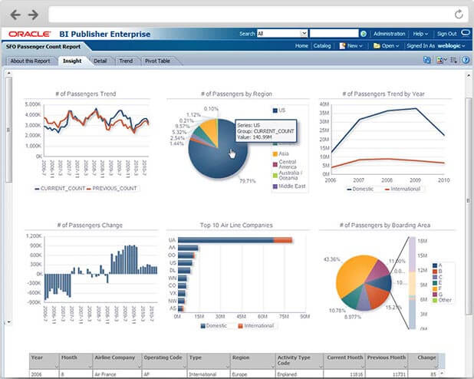Open the Trend tab
The height and width of the screenshot is (379, 474).
click(126, 61)
